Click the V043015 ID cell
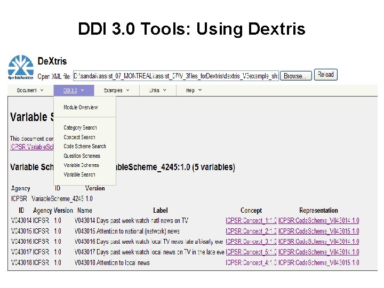Viewport: 384px width, 288px height. tap(21, 231)
